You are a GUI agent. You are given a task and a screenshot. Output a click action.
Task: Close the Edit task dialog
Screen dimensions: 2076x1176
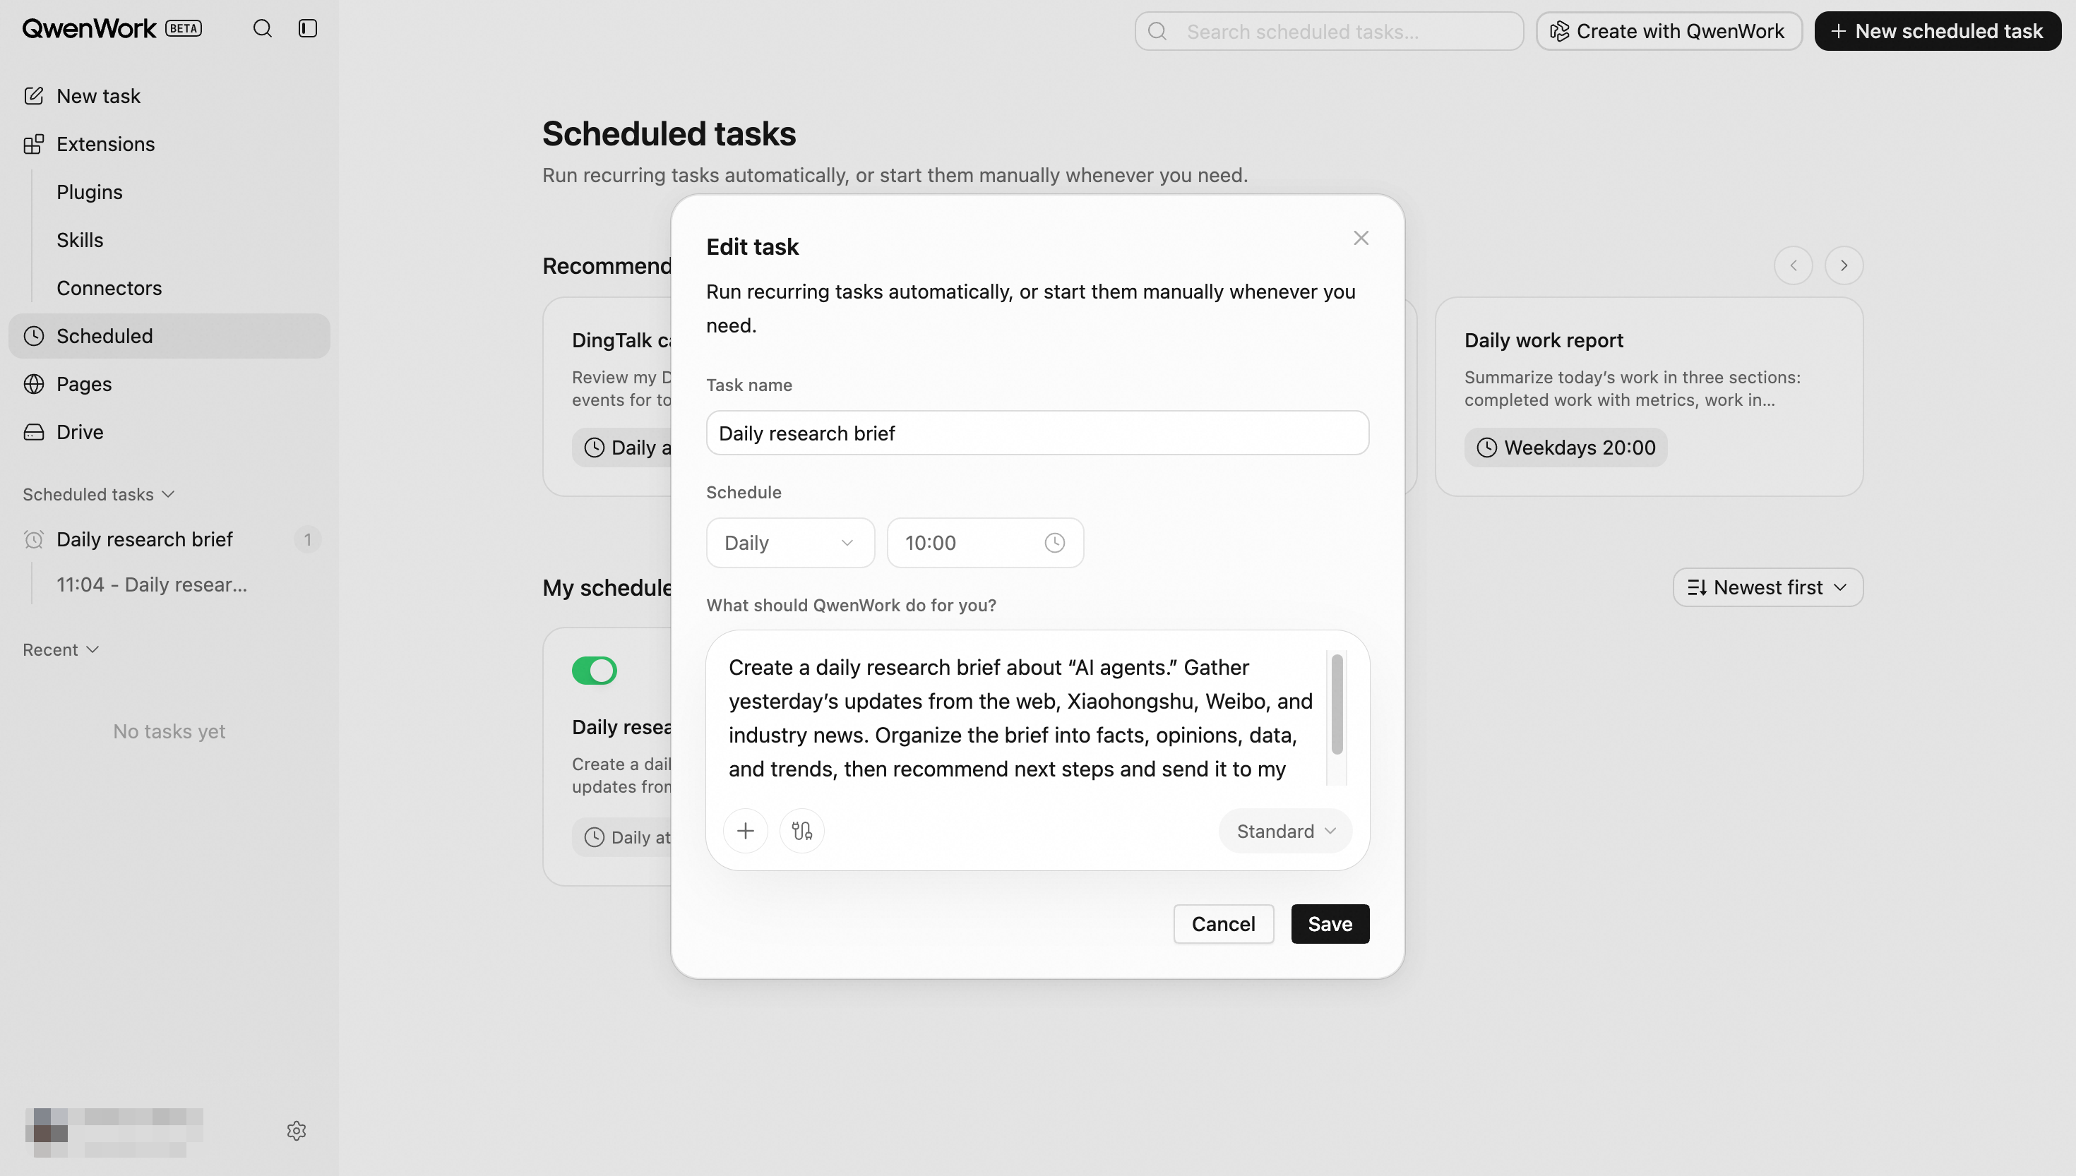1360,239
